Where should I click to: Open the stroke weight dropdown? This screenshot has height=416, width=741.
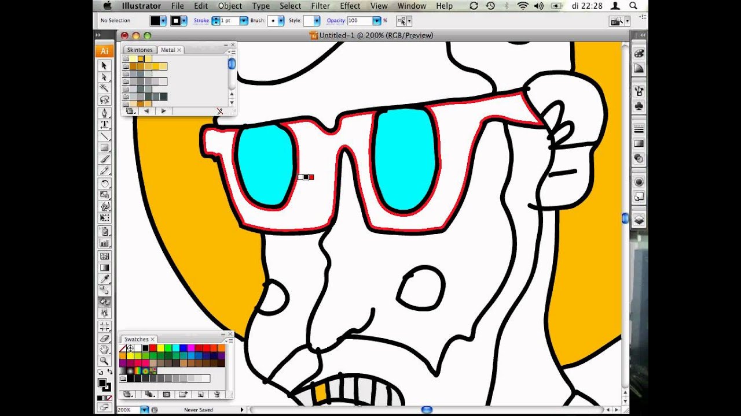coord(244,21)
